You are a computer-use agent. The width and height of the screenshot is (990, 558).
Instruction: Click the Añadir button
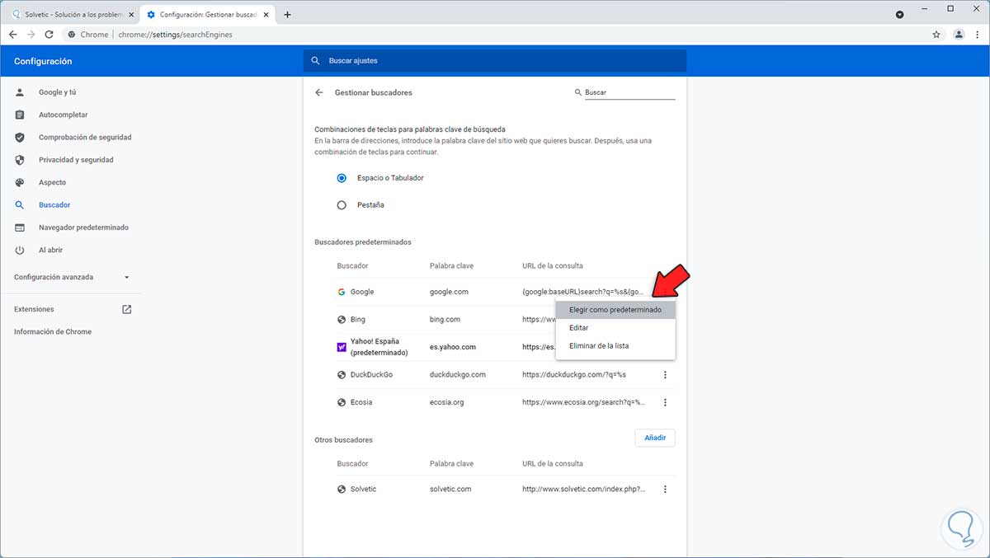tap(655, 438)
